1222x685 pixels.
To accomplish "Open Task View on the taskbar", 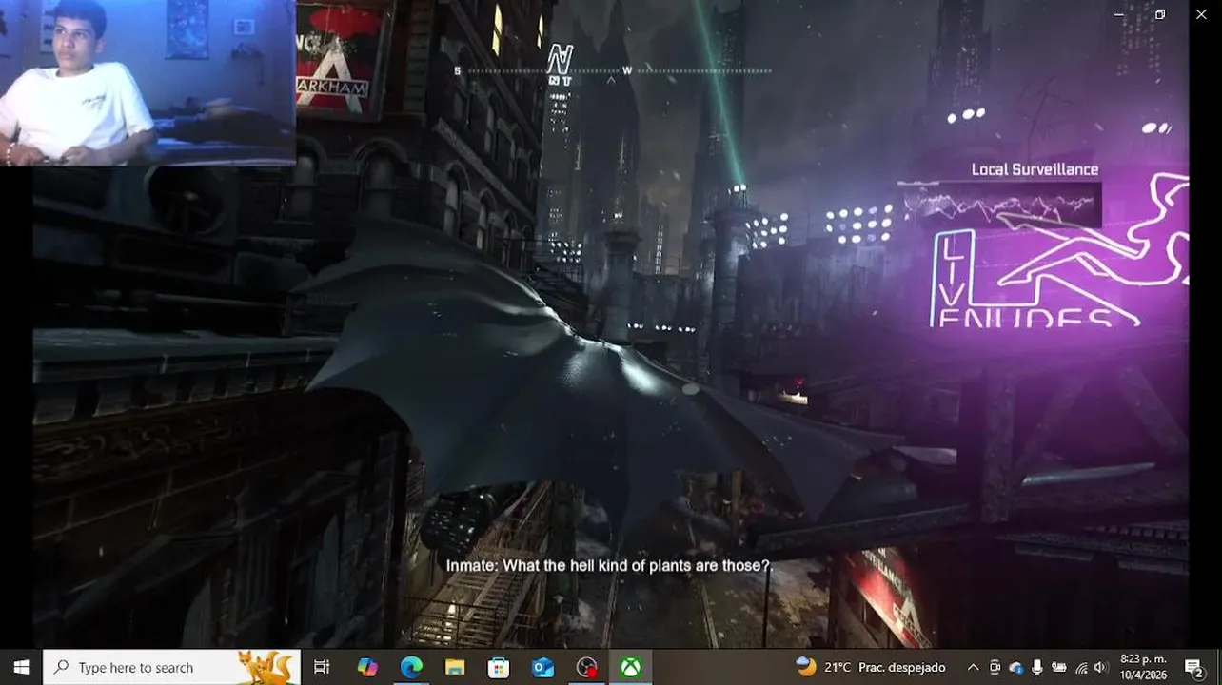I will coord(322,667).
